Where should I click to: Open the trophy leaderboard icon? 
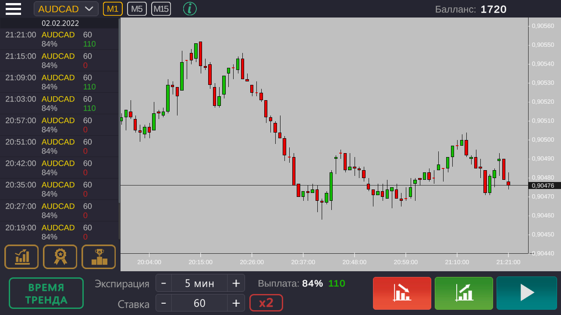(99, 257)
